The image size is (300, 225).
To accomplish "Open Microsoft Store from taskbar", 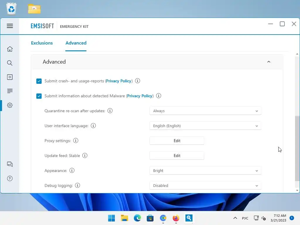I will [x=150, y=218].
